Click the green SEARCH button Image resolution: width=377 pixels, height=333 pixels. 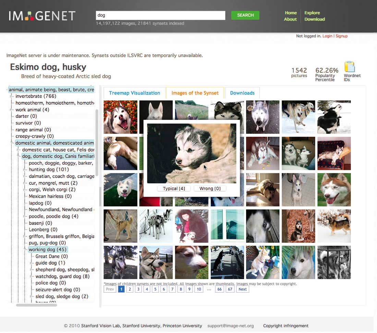click(245, 15)
